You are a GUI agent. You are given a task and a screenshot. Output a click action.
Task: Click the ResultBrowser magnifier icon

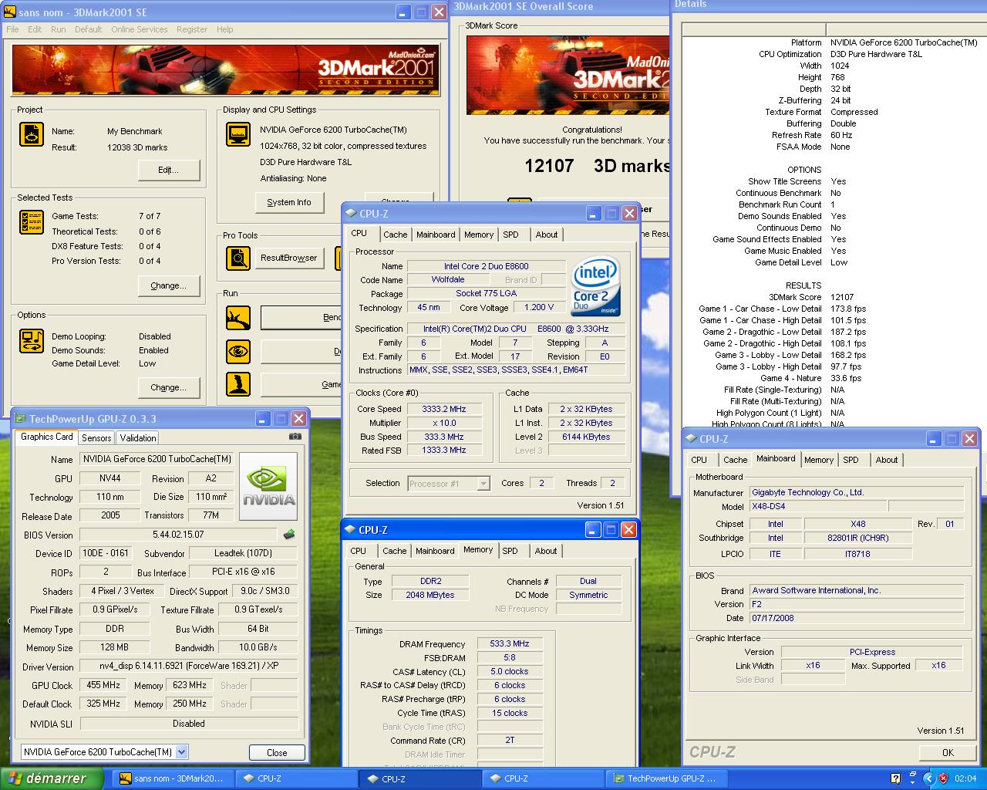click(238, 258)
